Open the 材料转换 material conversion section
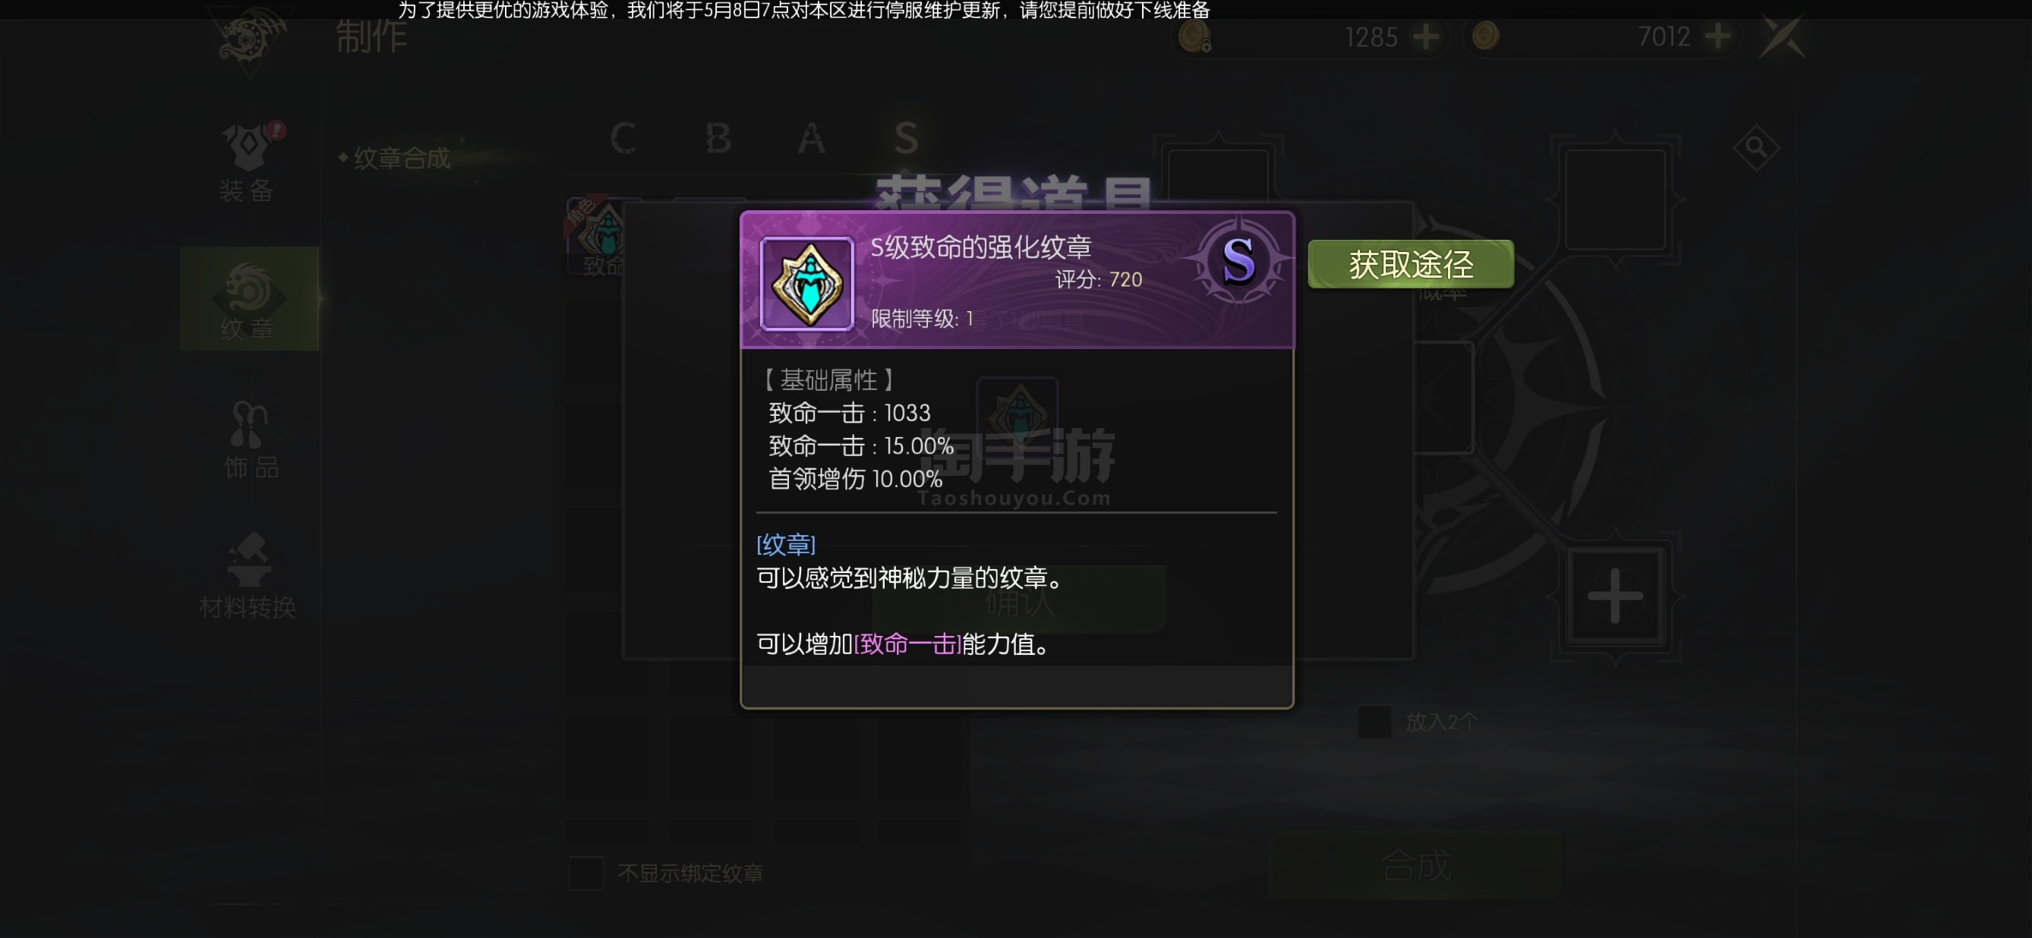The image size is (2032, 938). pyautogui.click(x=248, y=575)
